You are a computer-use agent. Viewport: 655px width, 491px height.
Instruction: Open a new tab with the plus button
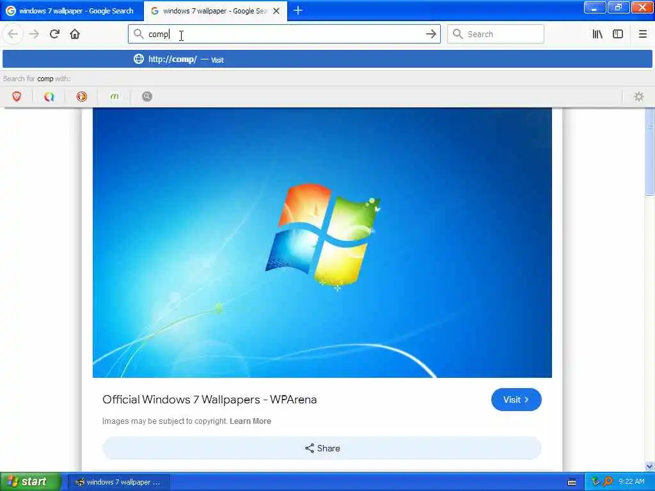(x=298, y=10)
